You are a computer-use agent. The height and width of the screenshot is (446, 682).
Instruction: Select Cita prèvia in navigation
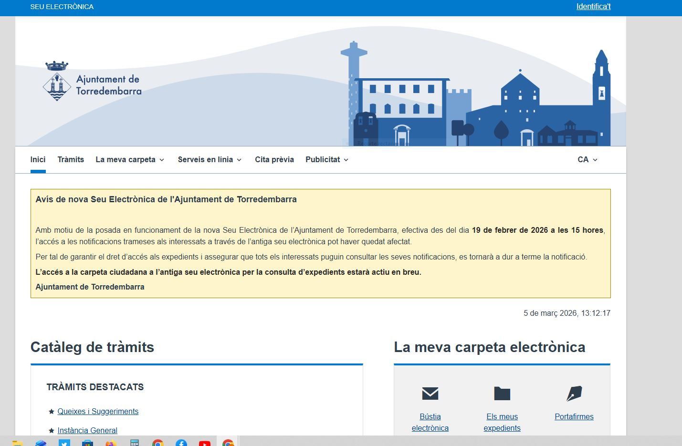pos(274,160)
